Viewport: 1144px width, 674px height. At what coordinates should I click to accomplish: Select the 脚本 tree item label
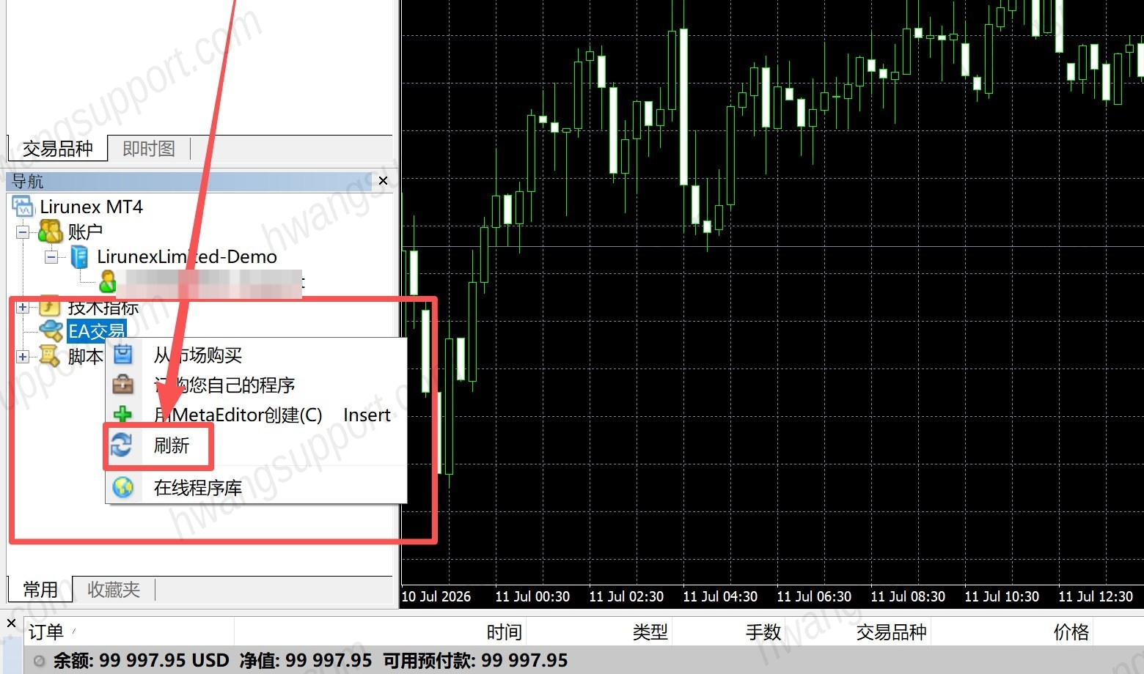(x=85, y=356)
